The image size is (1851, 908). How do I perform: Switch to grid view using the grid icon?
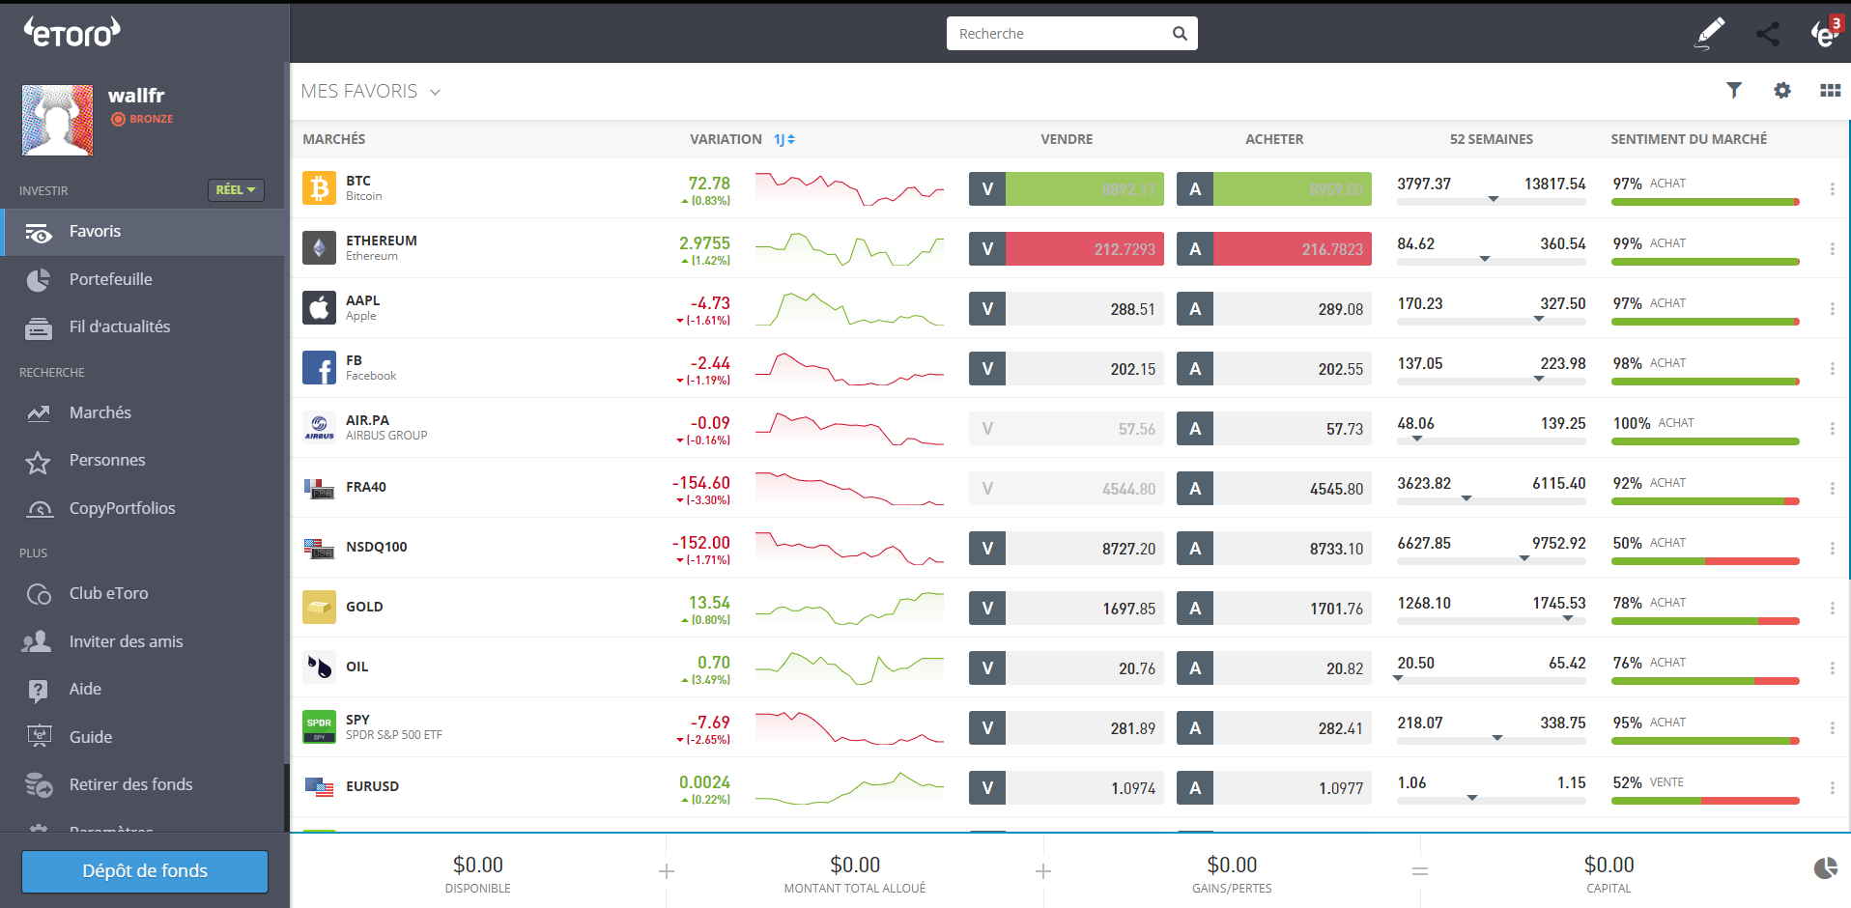pos(1830,90)
